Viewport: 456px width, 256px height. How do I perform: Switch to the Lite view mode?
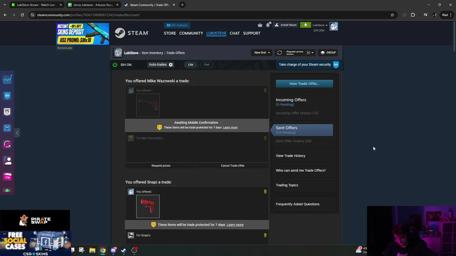pyautogui.click(x=191, y=65)
